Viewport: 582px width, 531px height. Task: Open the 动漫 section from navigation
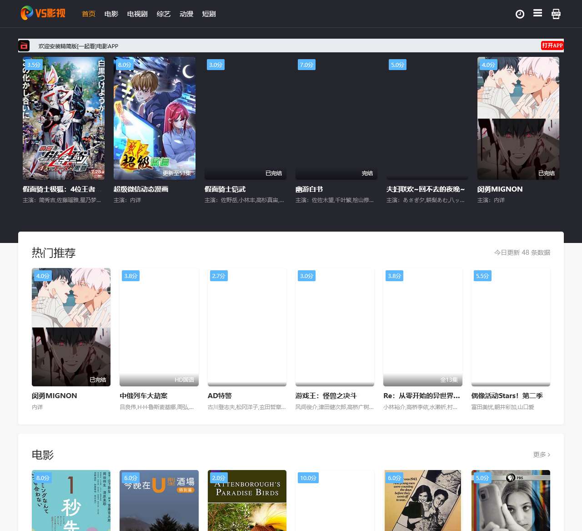tap(186, 14)
